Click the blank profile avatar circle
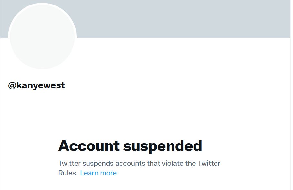The image size is (293, 190). pos(42,37)
